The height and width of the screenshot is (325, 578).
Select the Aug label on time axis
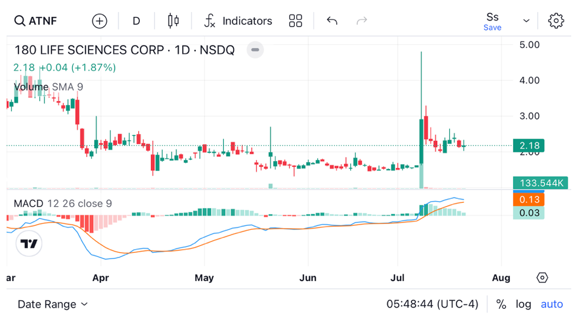coord(501,278)
